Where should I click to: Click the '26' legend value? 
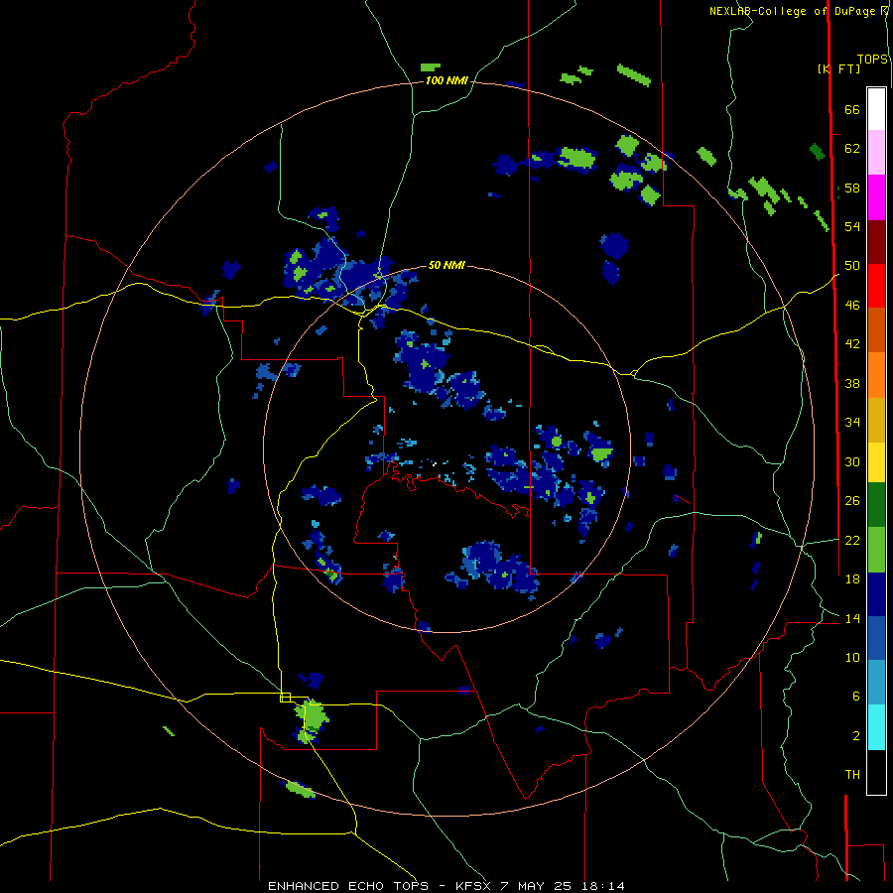852,501
